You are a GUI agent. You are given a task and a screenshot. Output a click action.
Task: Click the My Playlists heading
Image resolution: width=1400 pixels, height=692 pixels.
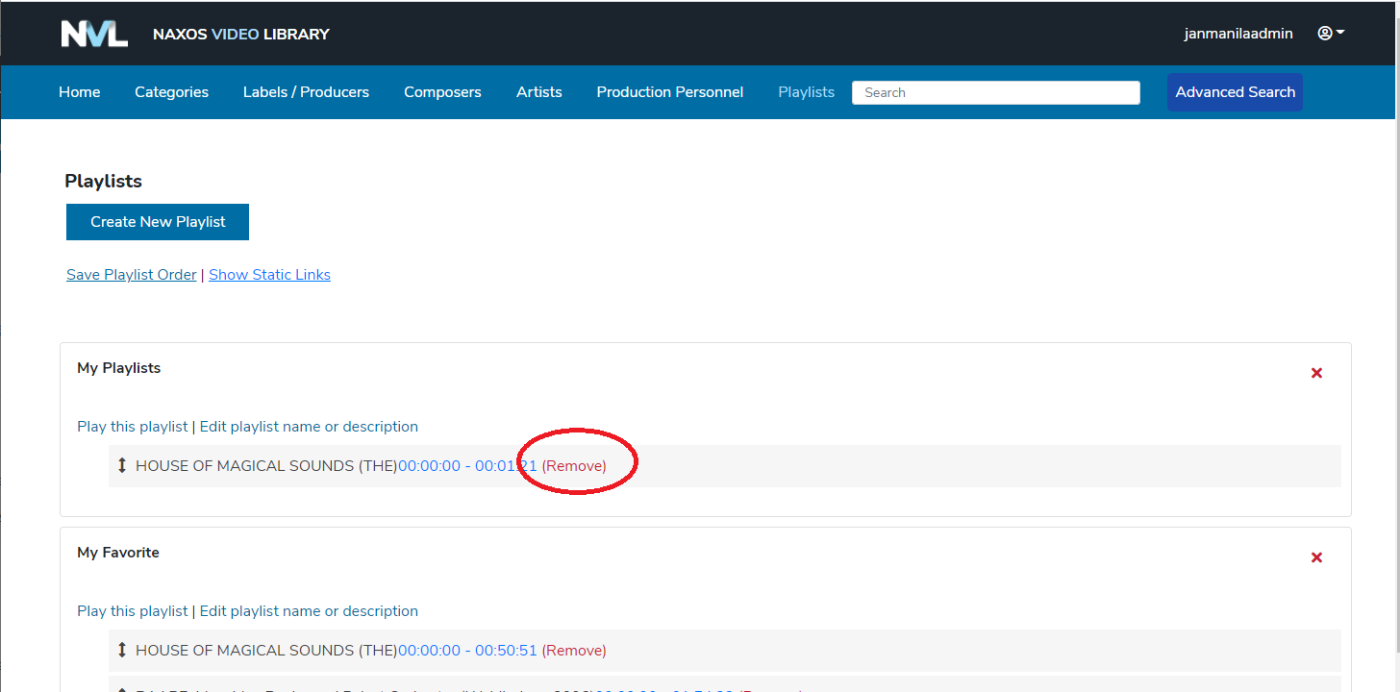118,368
